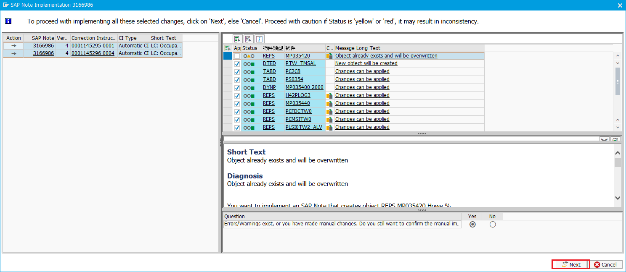Click the scroll-down arrow of the long text pane
The height and width of the screenshot is (272, 626).
tap(618, 198)
